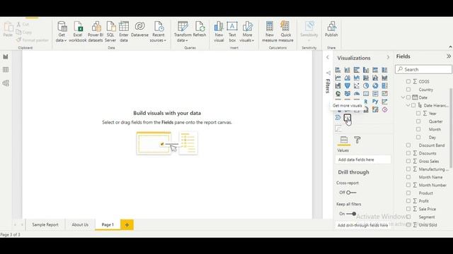This screenshot has height=254, width=453.
Task: Click Excel workbook in ribbon
Action: tap(78, 32)
